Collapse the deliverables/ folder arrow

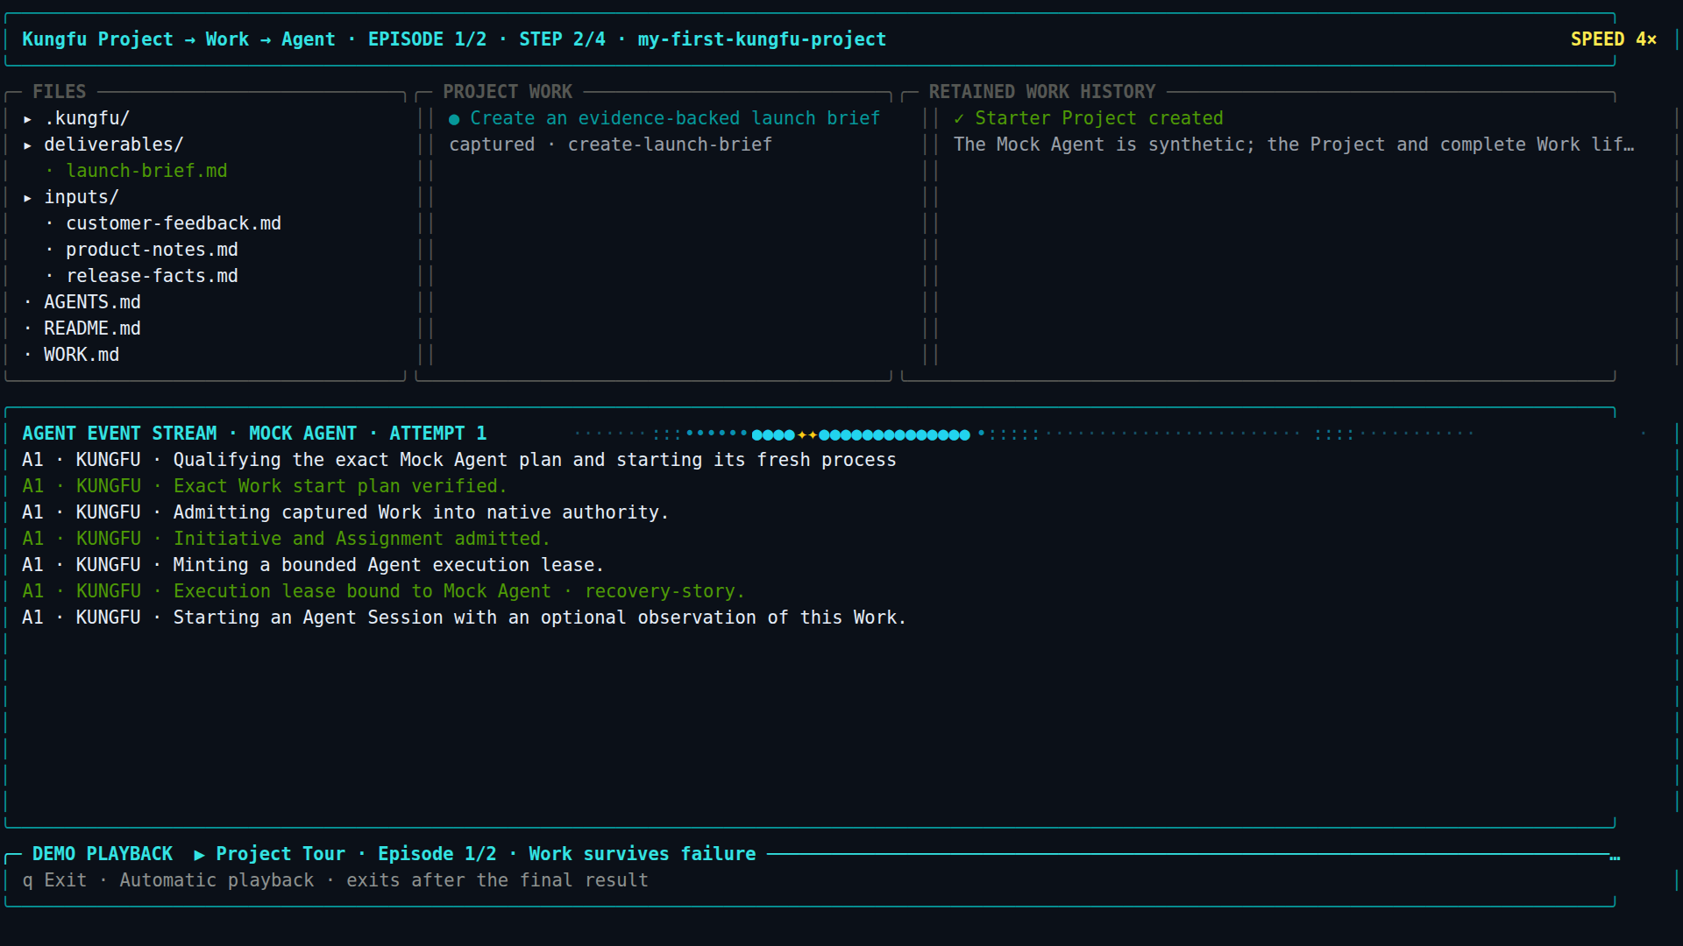coord(28,145)
